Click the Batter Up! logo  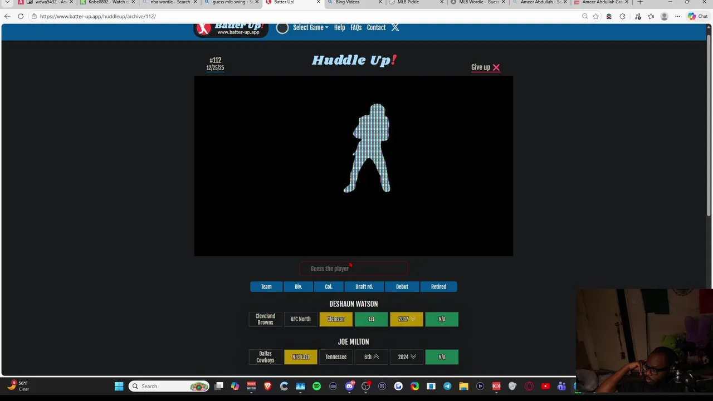(x=231, y=29)
